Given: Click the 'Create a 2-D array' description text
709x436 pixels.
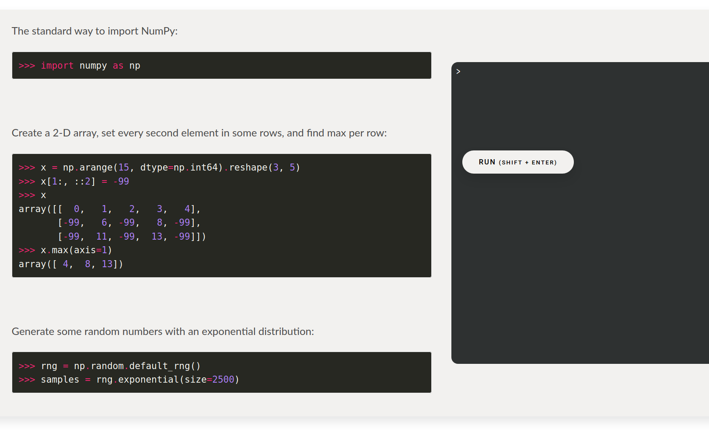Looking at the screenshot, I should click(199, 133).
